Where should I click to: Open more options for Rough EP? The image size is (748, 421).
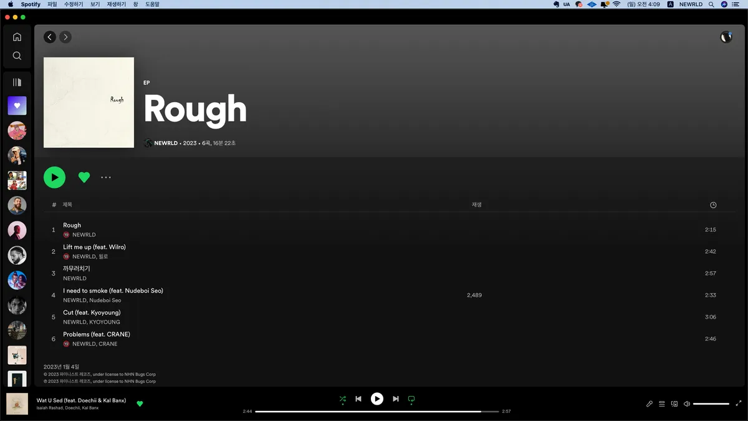pos(106,178)
